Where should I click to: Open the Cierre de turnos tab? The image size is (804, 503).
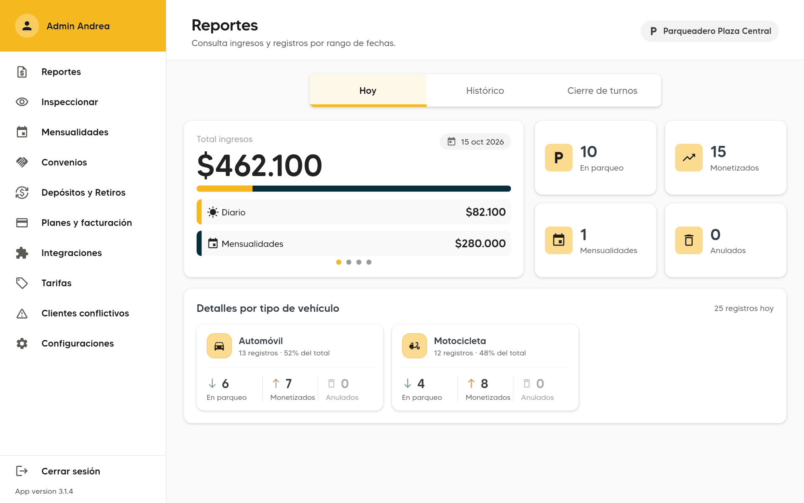(x=602, y=91)
